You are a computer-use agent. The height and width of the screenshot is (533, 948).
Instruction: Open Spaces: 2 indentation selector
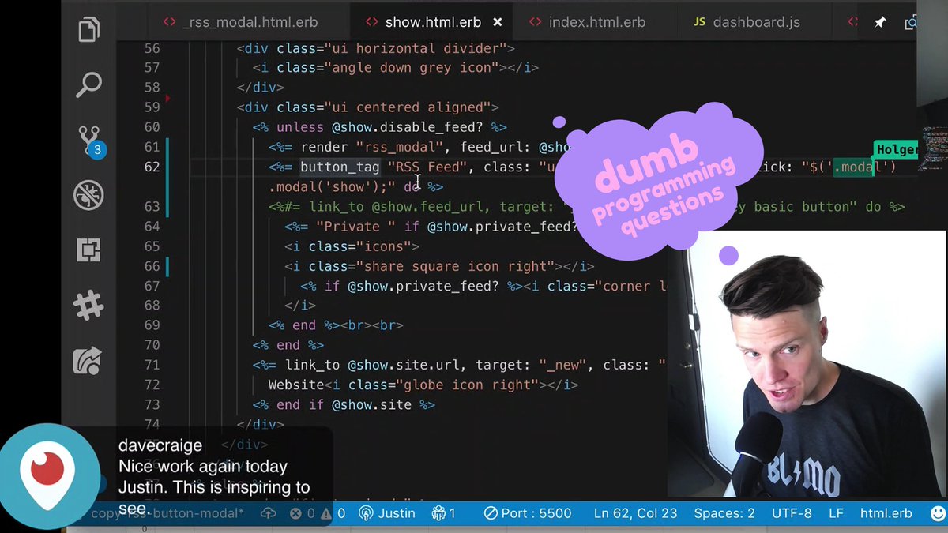point(724,513)
